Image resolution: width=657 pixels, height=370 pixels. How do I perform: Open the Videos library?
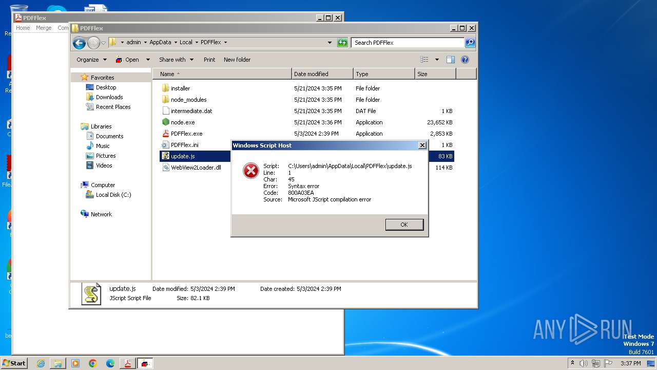click(104, 165)
